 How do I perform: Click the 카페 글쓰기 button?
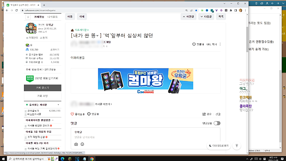[43, 88]
